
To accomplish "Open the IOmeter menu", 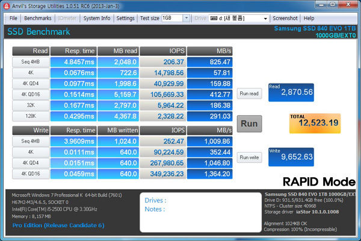I will (67, 18).
